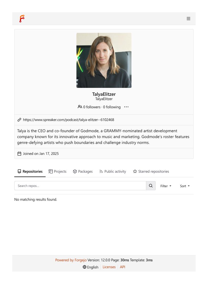Open the Public activity tab

[113, 171]
